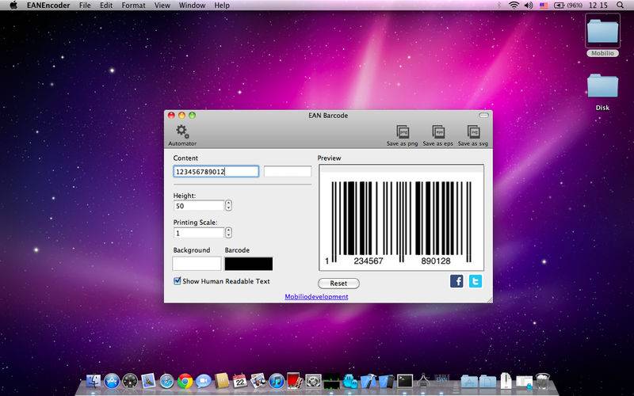Screen dimensions: 634x396
Task: Pick the white Background color swatch
Action: coord(197,263)
